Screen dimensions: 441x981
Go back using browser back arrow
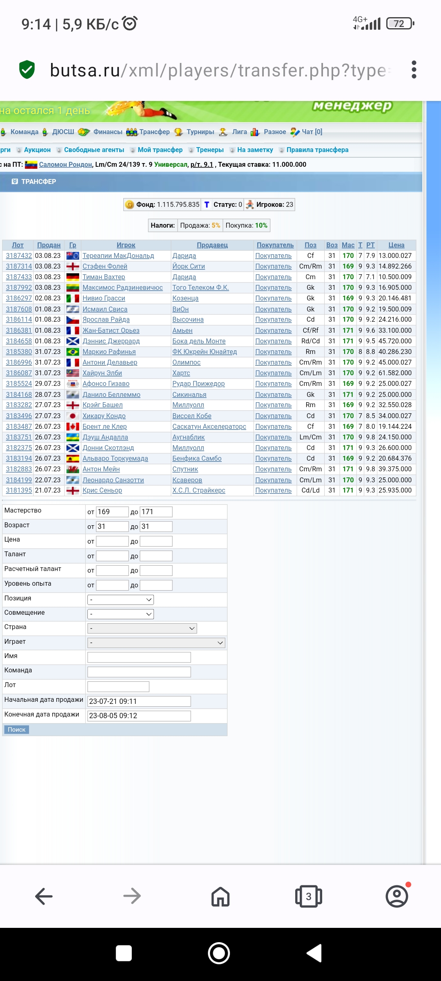point(44,896)
